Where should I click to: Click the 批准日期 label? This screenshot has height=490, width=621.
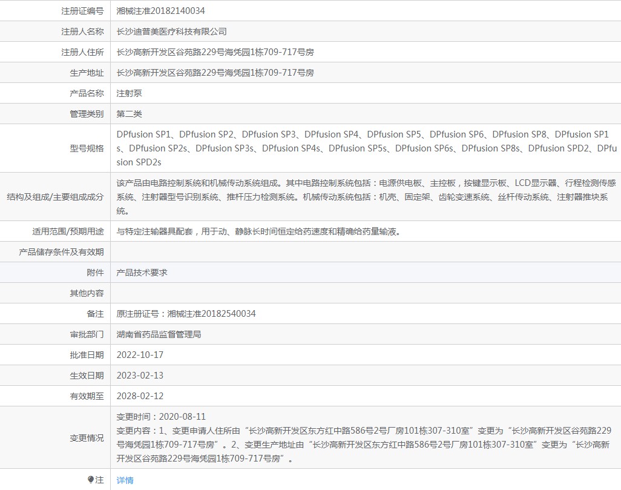tap(87, 355)
